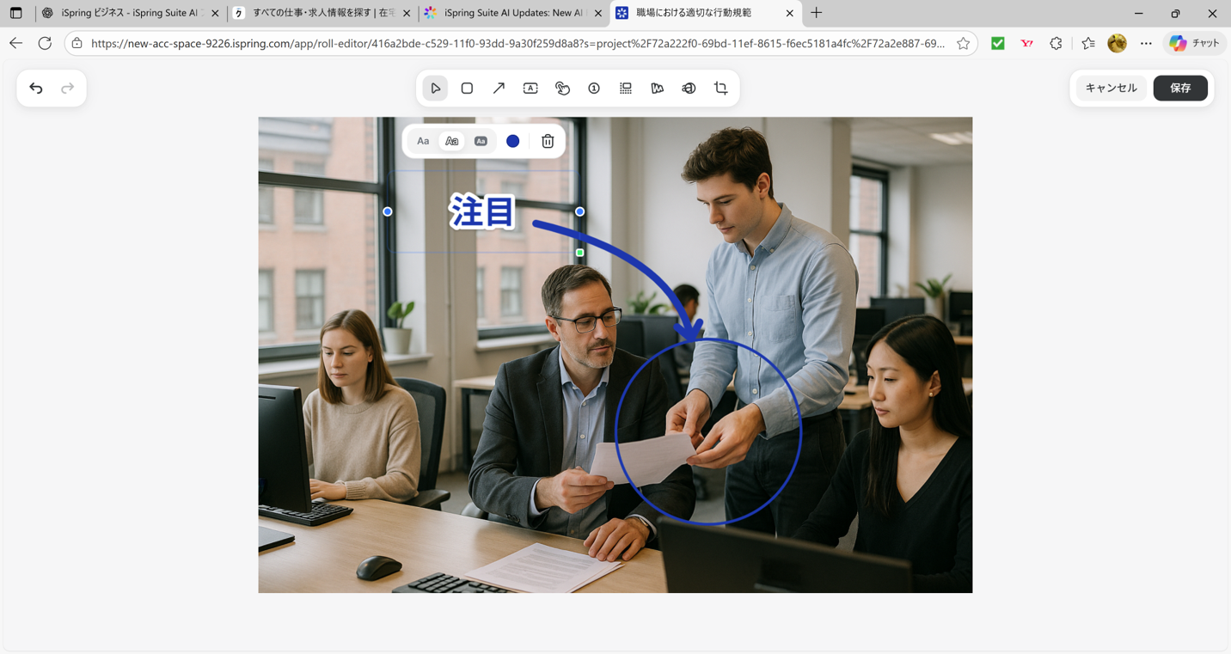
Task: Open the 職場における適切な行動規範 tab
Action: 701,13
